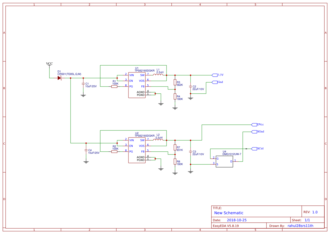The image size is (330, 234).
Task: Click the U1 TPS62160DGKR part label
Action: click(145, 71)
